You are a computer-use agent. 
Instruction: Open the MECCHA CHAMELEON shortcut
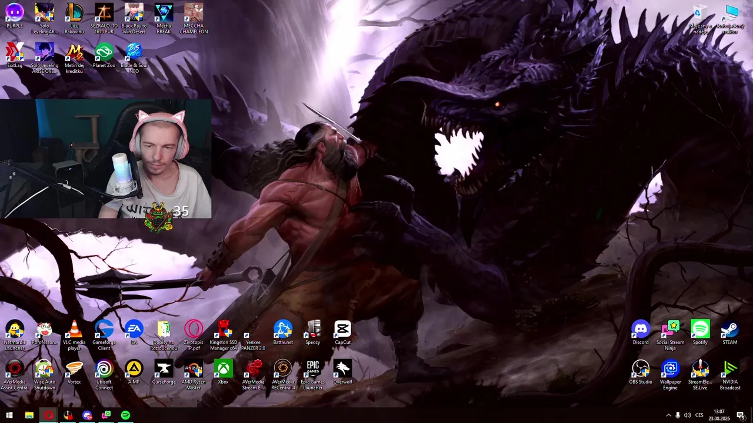point(194,18)
